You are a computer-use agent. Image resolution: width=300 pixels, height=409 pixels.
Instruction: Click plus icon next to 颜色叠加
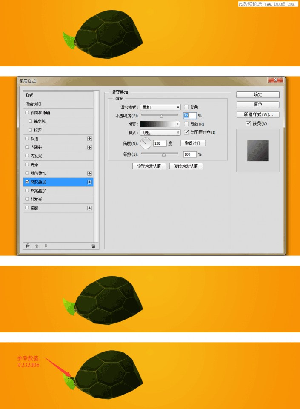pos(89,173)
